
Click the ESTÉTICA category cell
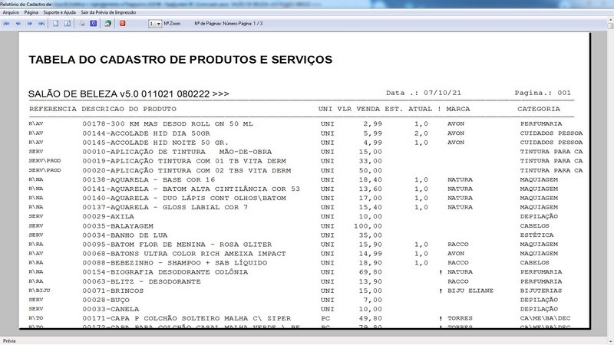536,235
